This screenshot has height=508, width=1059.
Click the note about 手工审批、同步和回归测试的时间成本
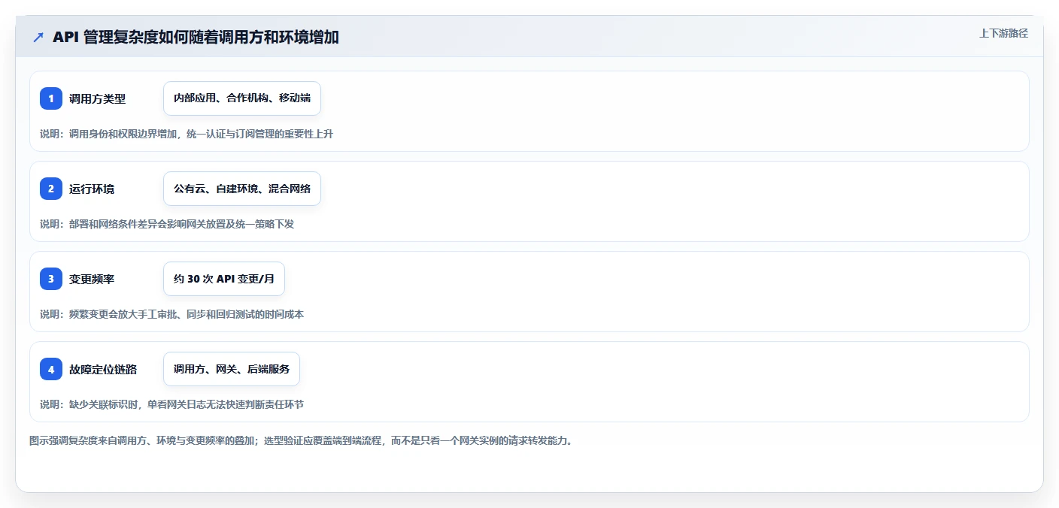[172, 314]
